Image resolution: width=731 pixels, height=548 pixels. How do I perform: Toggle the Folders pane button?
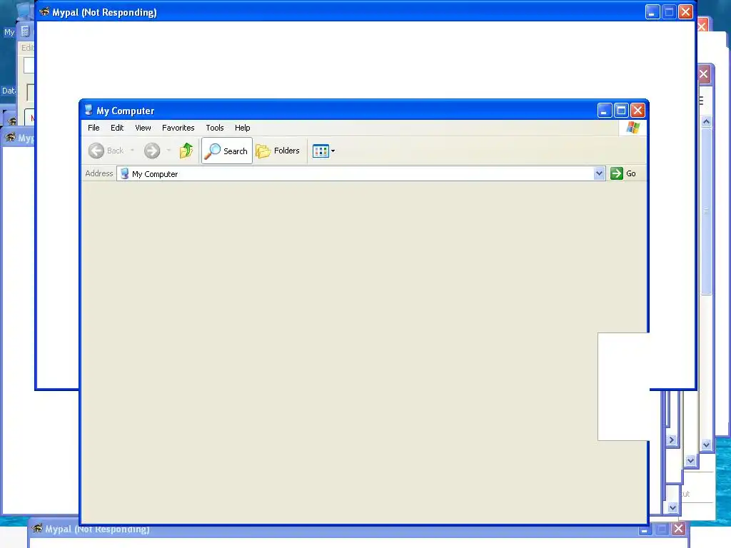pyautogui.click(x=278, y=151)
